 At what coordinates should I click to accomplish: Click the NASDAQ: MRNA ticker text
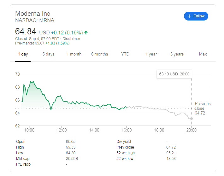[x=35, y=21]
